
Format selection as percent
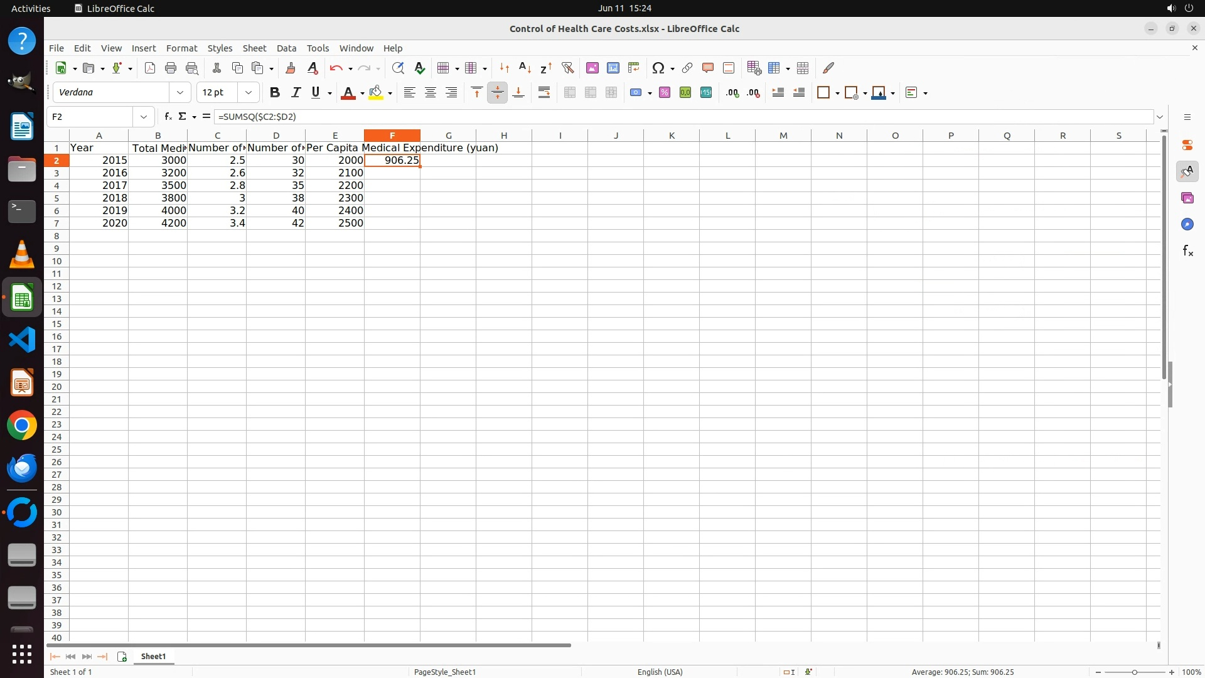pos(665,93)
